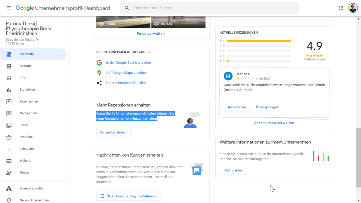Click the Statistiken bar chart icon
The height and width of the screenshot is (203, 361).
[x=9, y=90]
